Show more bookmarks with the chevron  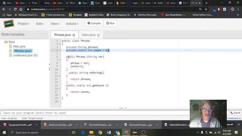pyautogui.click(x=238, y=15)
